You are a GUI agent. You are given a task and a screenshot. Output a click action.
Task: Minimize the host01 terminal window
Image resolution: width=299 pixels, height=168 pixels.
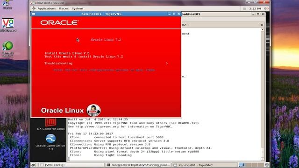pyautogui.click(x=253, y=14)
